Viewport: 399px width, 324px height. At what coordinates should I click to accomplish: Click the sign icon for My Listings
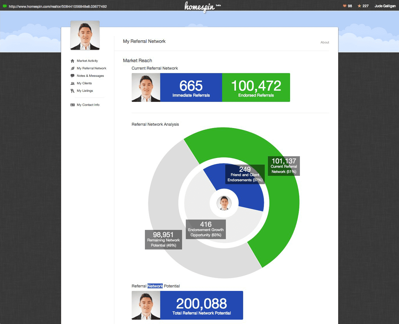tap(73, 91)
